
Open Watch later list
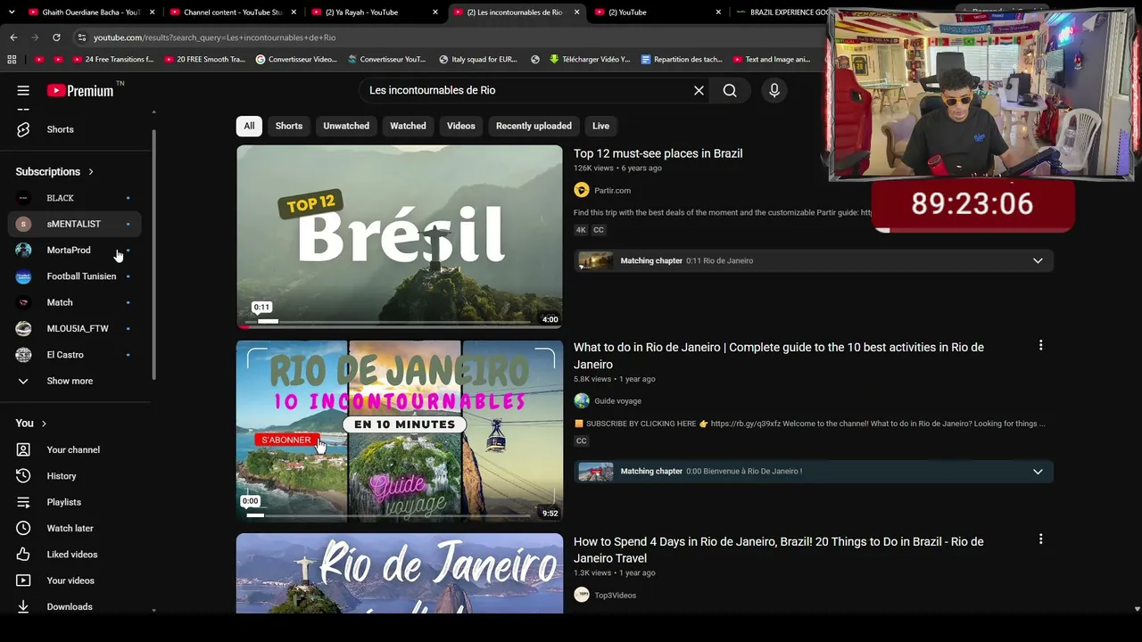(x=75, y=529)
